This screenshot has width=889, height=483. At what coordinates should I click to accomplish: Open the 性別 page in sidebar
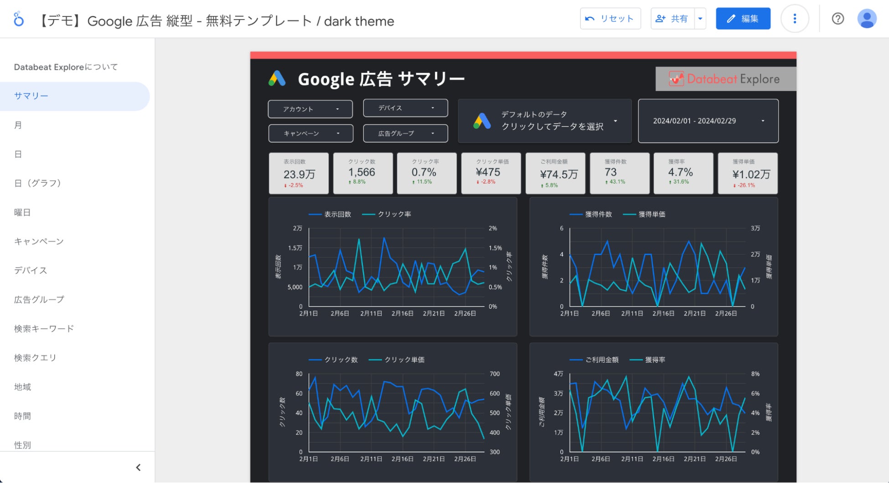coord(75,444)
